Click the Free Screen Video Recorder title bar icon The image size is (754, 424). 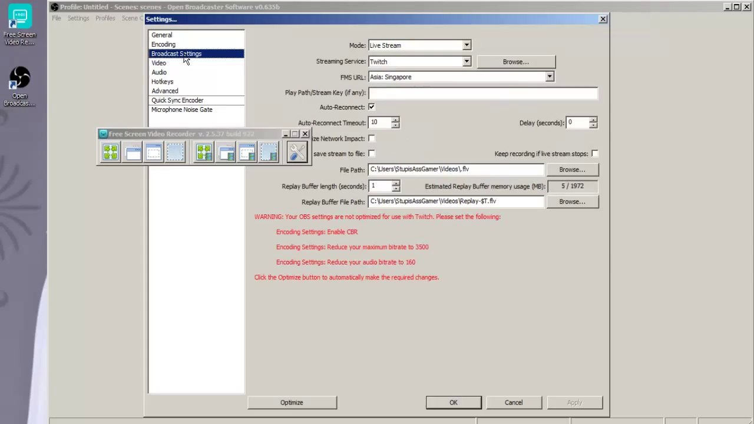pyautogui.click(x=103, y=134)
